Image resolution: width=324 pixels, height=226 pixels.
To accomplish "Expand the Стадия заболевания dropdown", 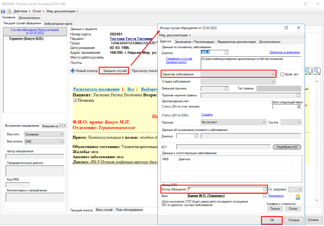I will (x=273, y=82).
